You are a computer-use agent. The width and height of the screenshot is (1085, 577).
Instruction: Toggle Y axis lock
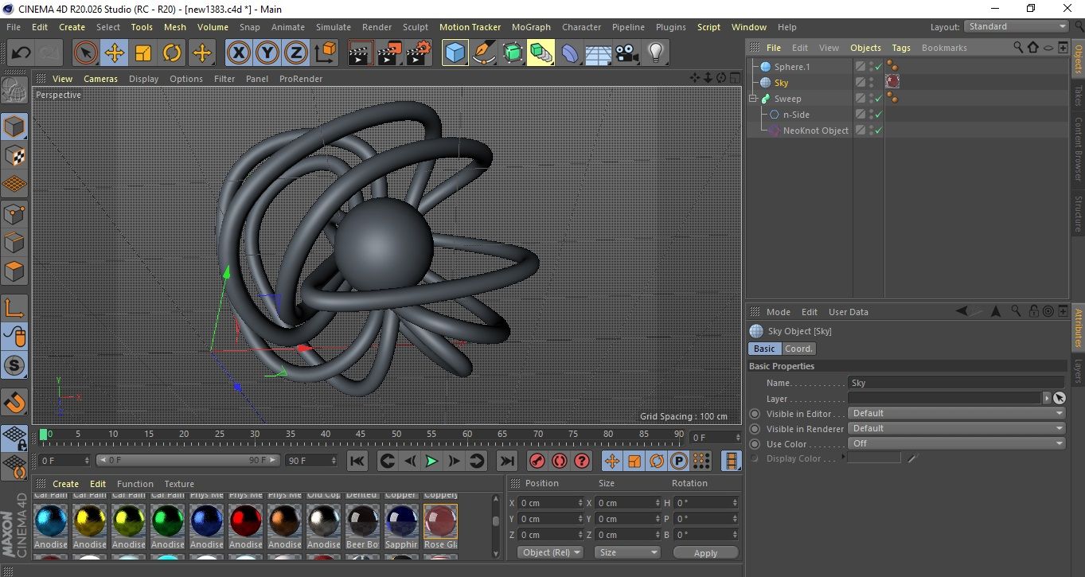[x=267, y=53]
